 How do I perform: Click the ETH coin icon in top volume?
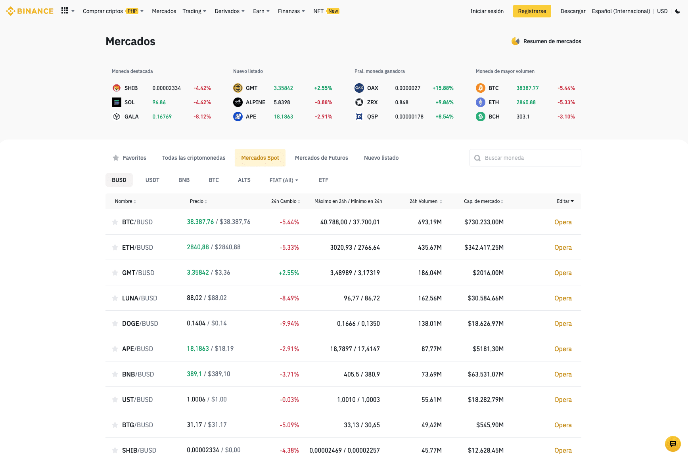(481, 102)
